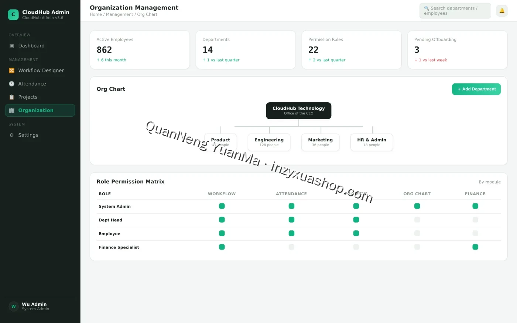Toggle System Admin Finance permission
Viewport: 517px width, 323px height.
pos(475,206)
